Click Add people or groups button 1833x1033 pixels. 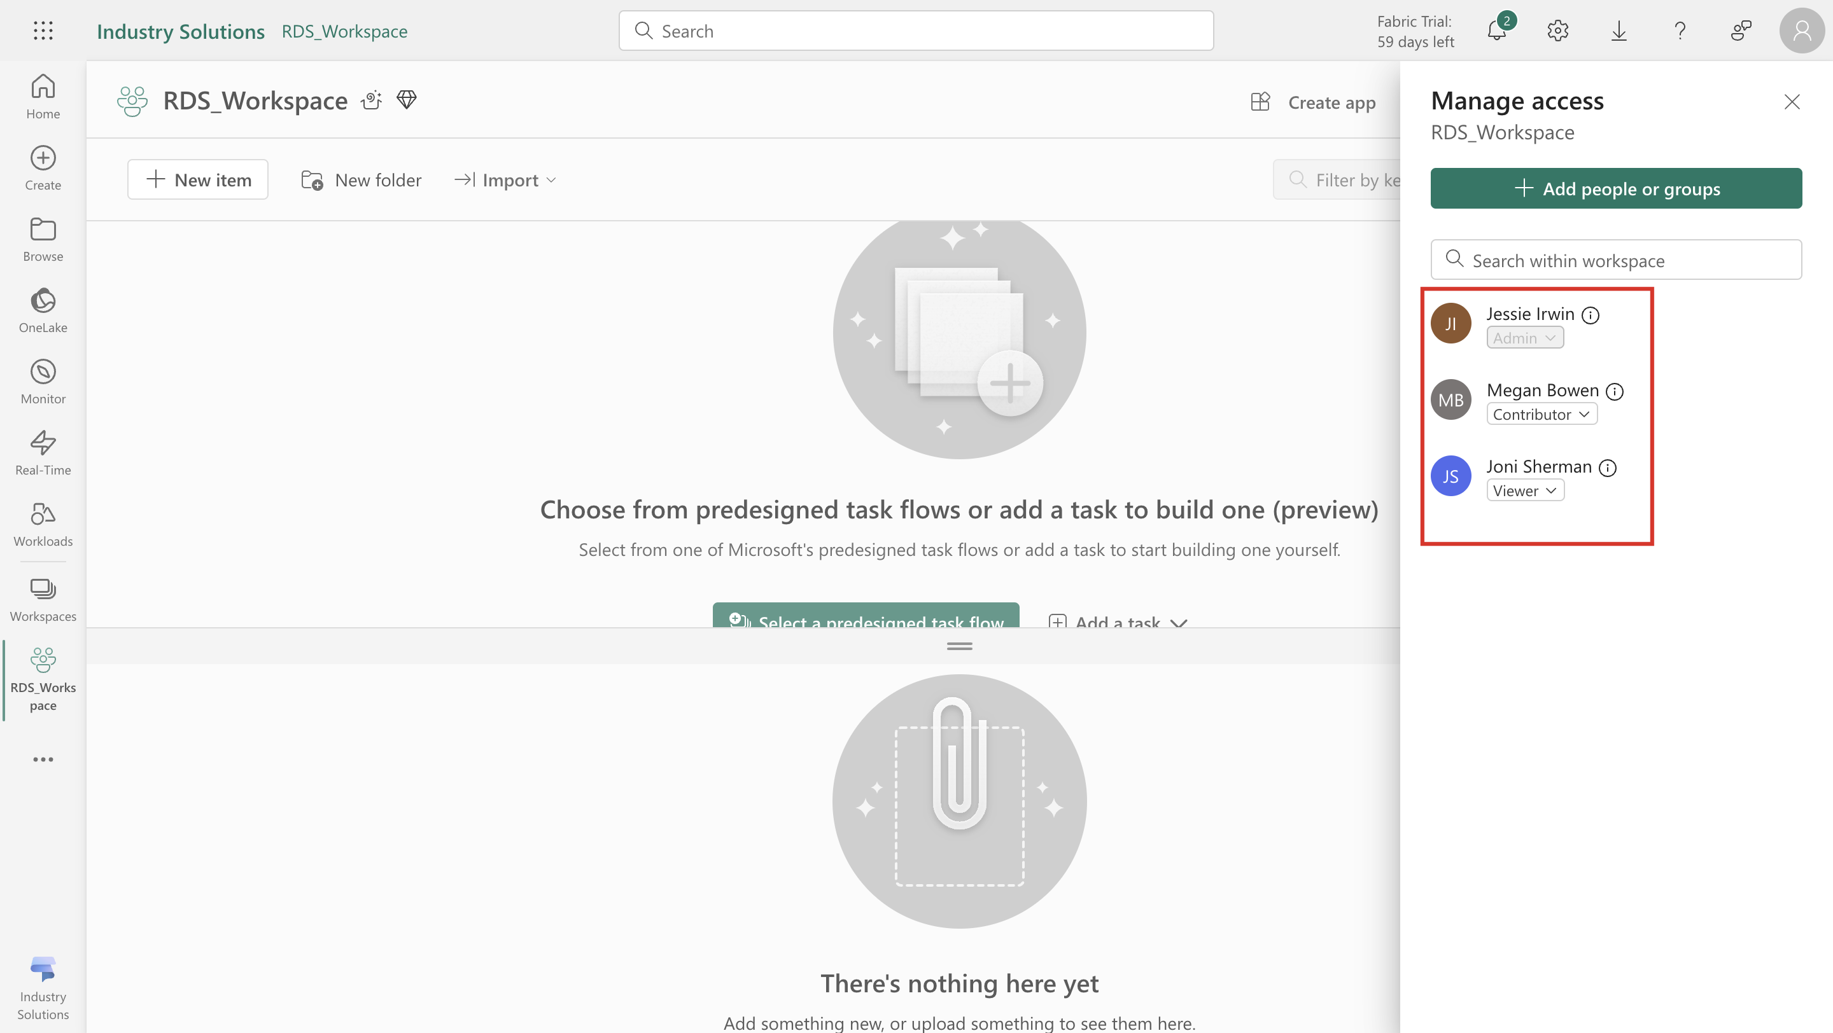point(1615,188)
